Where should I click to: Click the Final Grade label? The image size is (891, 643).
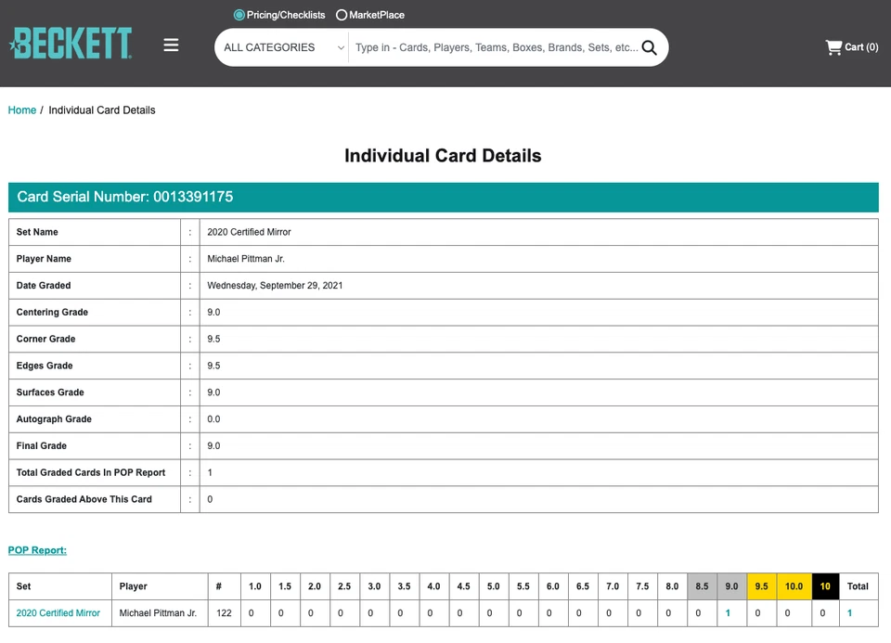tap(42, 445)
